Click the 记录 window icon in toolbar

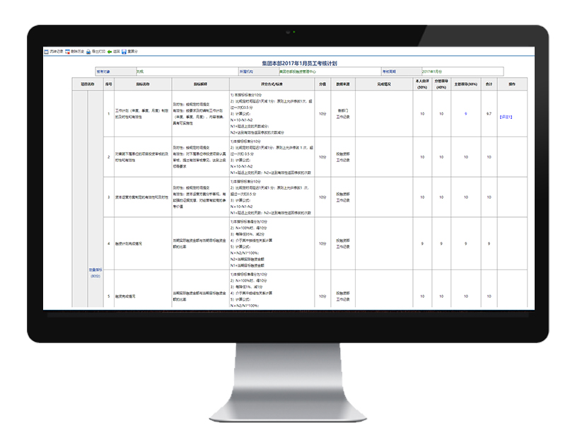click(x=45, y=52)
